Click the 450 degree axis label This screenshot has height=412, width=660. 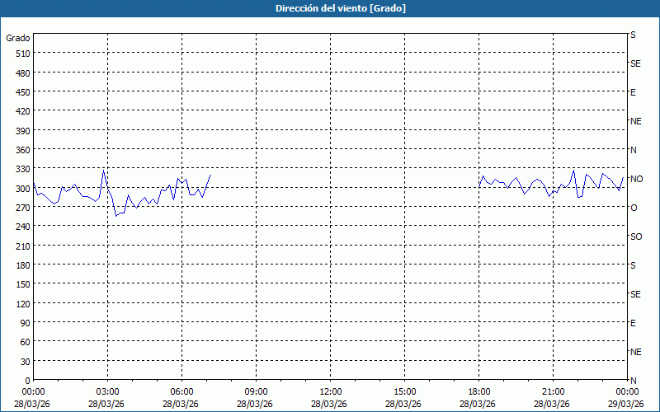[23, 92]
